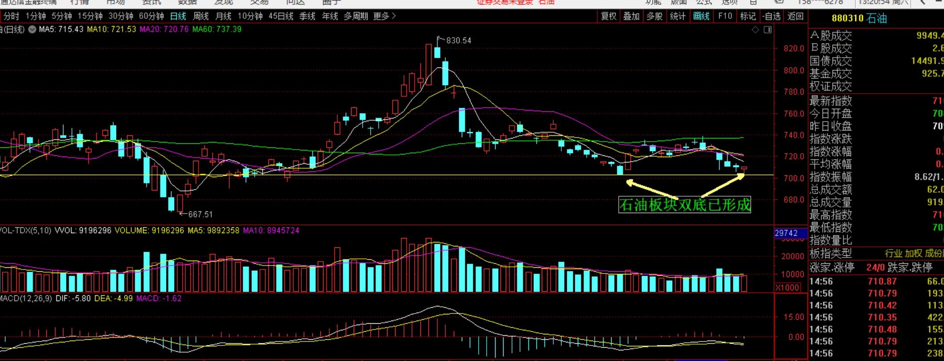The width and height of the screenshot is (944, 361).
Task: Select the 5分钟 period tab
Action: (61, 16)
